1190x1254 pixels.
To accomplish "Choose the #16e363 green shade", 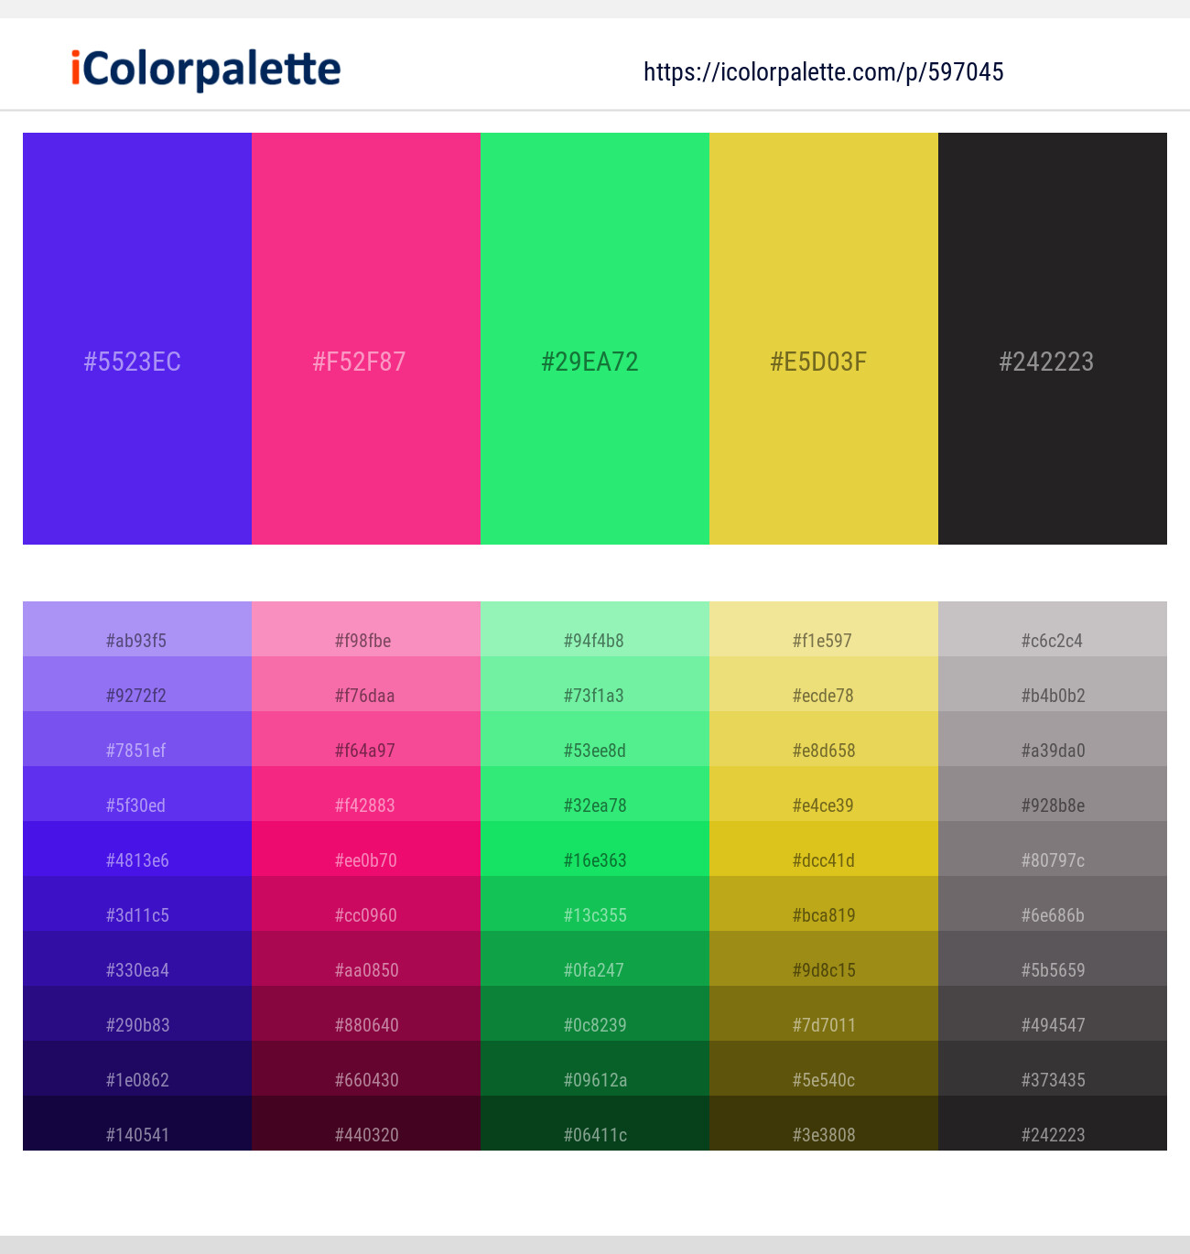I will point(595,849).
